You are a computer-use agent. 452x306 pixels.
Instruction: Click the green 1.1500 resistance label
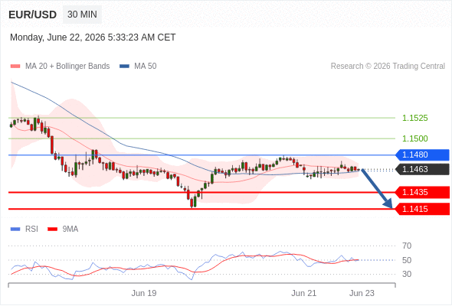pos(414,138)
